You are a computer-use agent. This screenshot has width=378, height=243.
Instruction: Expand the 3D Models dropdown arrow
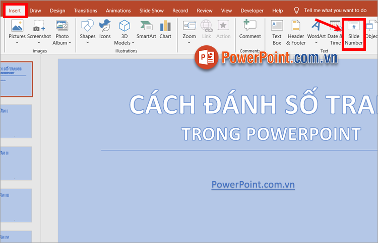[x=133, y=43]
